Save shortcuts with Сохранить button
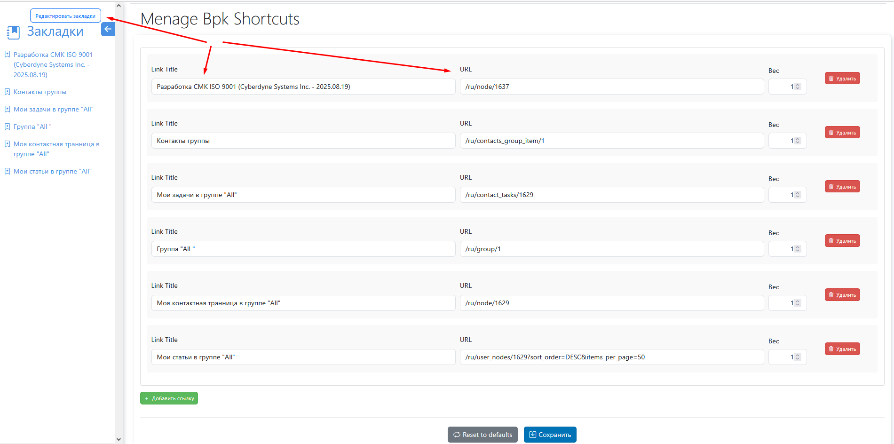This screenshot has width=894, height=444. [550, 435]
